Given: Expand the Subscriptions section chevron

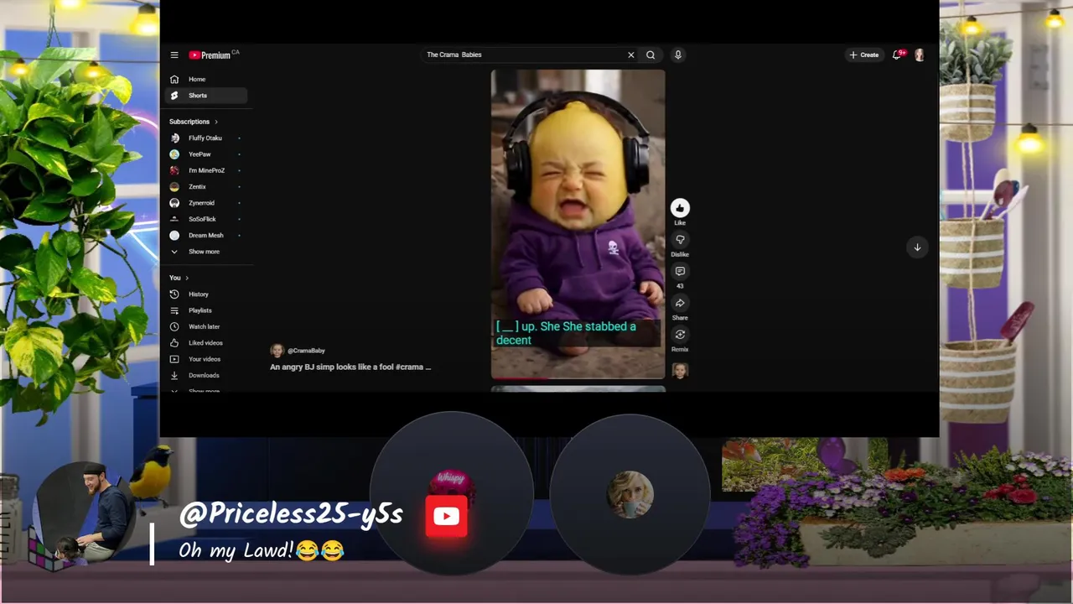Looking at the screenshot, I should click(216, 122).
